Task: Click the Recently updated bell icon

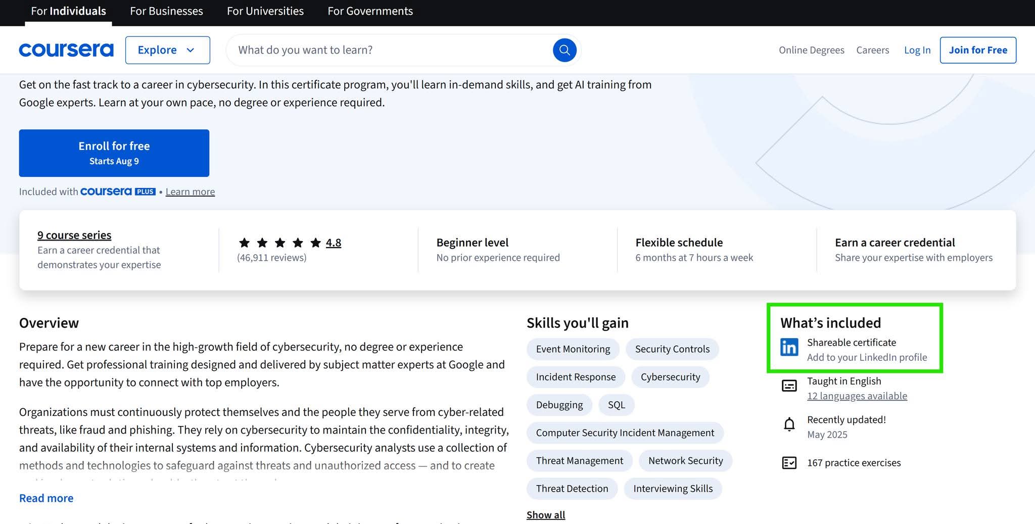Action: [789, 424]
